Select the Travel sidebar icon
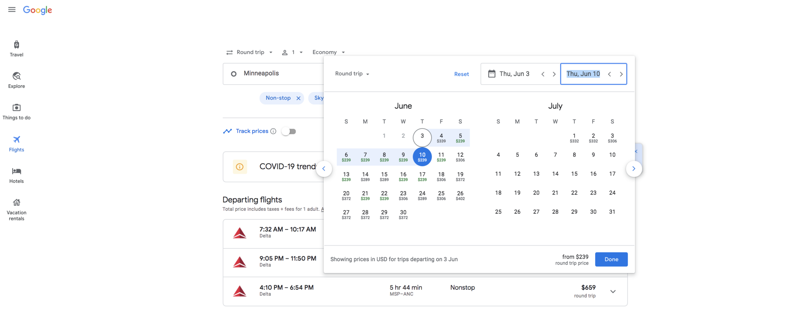 click(16, 48)
